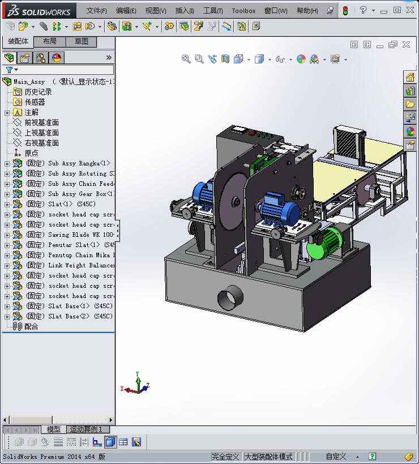Toggle the shaded cube view button in the bottom toolbar
This screenshot has height=464, width=419.
tap(110, 442)
